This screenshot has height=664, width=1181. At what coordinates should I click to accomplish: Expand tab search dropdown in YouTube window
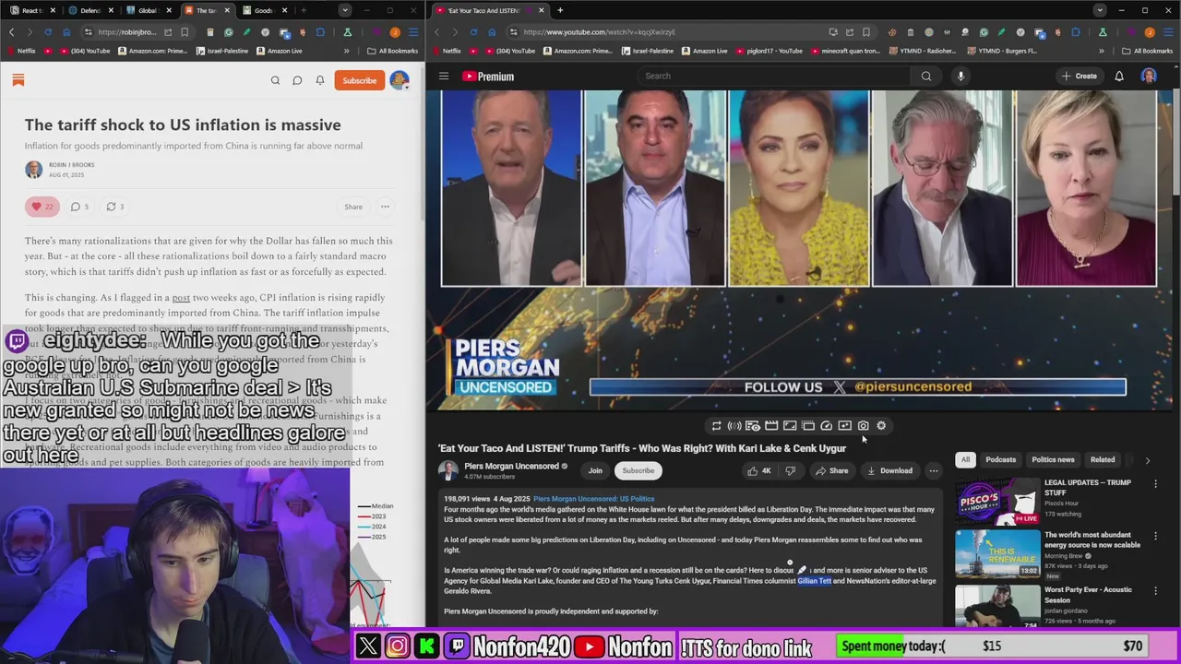point(1099,10)
